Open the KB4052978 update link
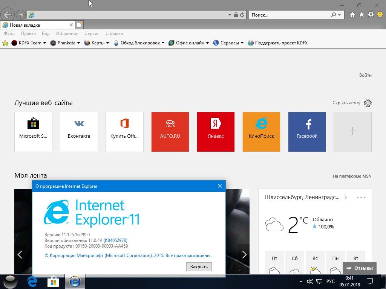The width and height of the screenshot is (386, 289). tap(115, 240)
